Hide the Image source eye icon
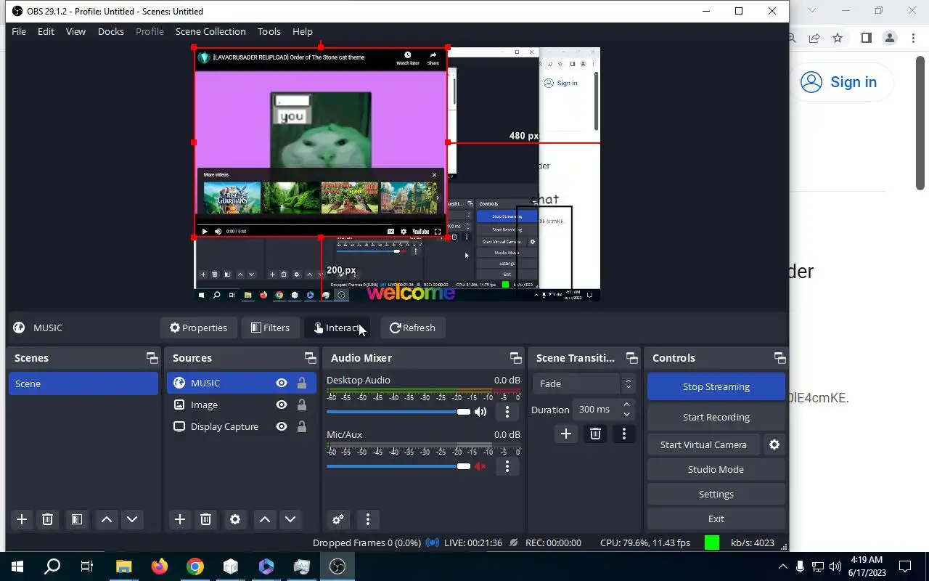Screen dimensions: 929x581 tap(282, 405)
